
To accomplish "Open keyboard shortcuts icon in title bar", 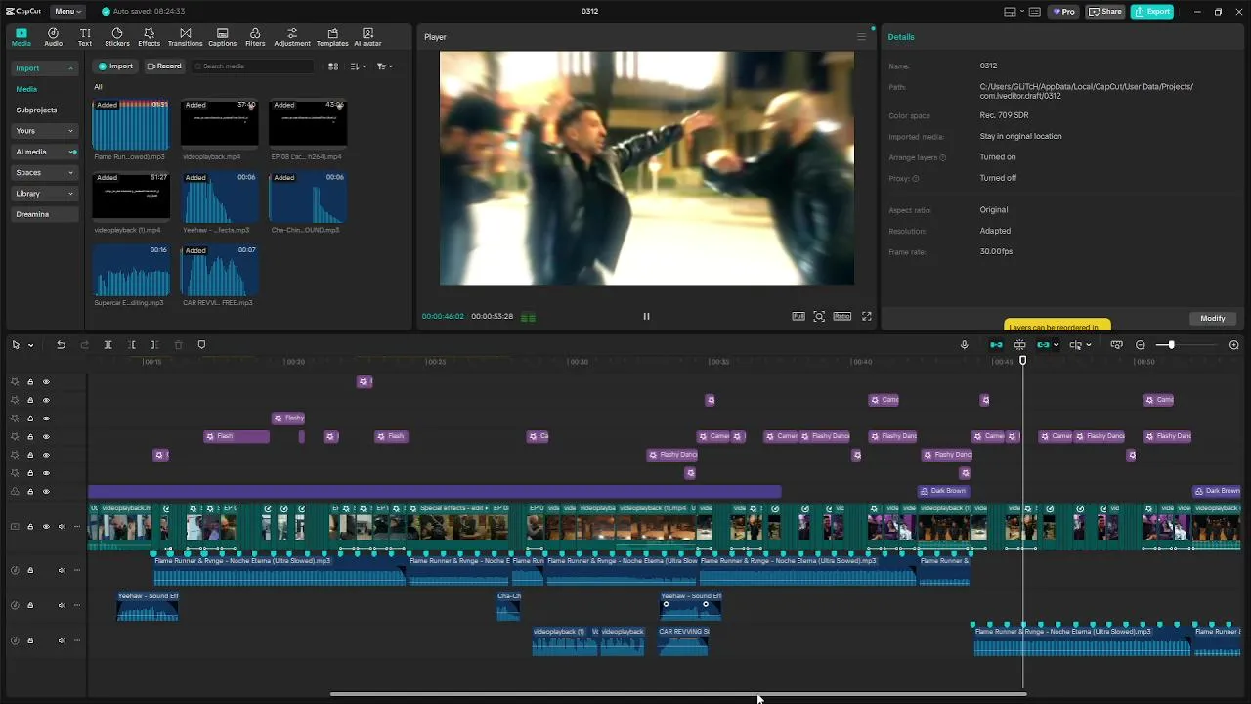I will pos(1035,12).
